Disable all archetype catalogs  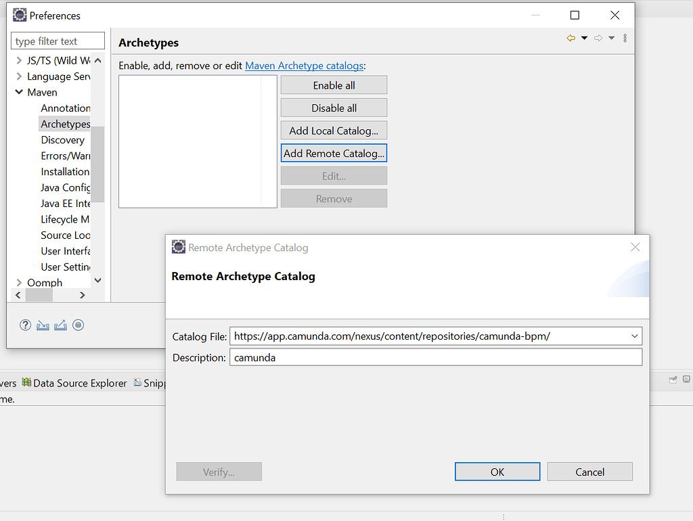(x=334, y=107)
